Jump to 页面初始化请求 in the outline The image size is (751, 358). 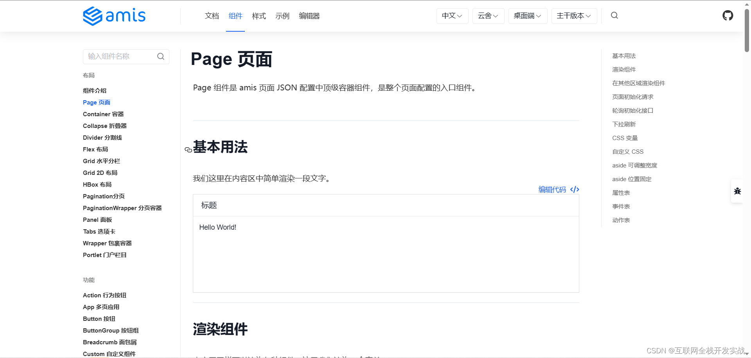633,97
